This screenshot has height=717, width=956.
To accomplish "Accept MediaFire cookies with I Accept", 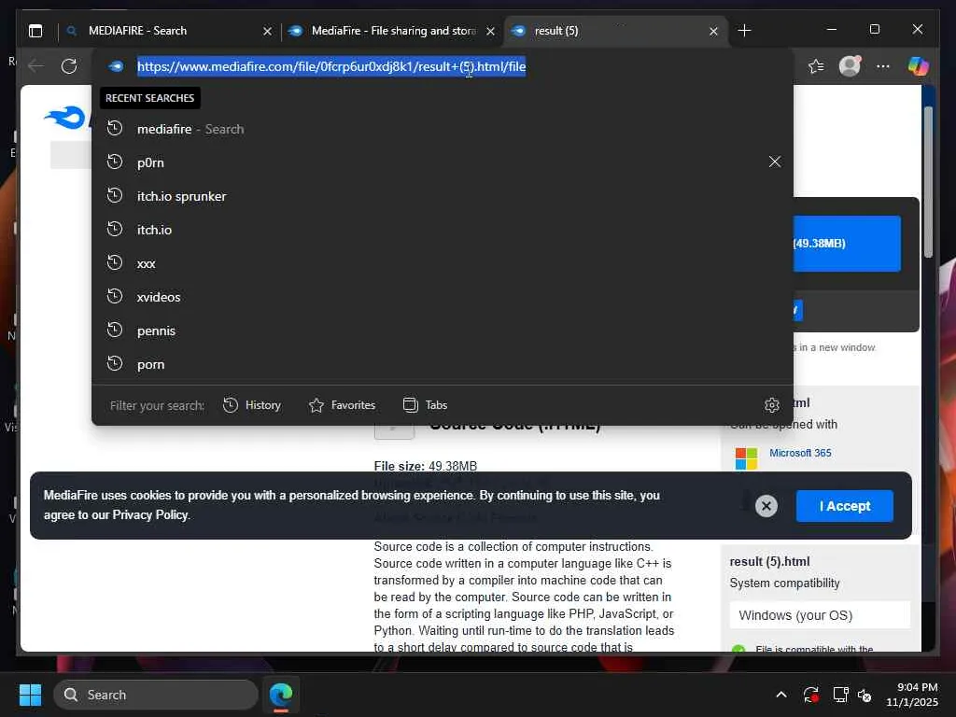I will pos(844,506).
